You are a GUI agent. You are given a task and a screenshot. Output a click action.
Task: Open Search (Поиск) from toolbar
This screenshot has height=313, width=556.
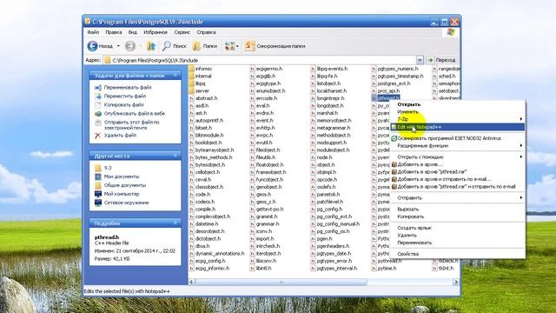[x=174, y=46]
